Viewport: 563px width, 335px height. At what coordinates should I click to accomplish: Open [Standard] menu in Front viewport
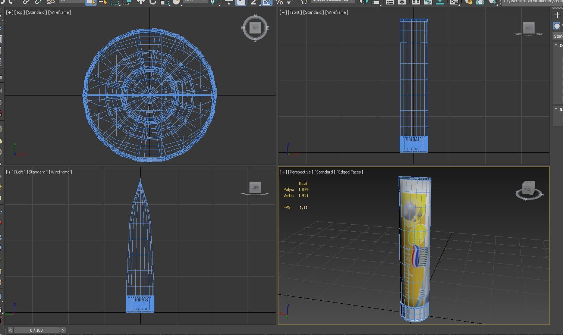click(314, 12)
